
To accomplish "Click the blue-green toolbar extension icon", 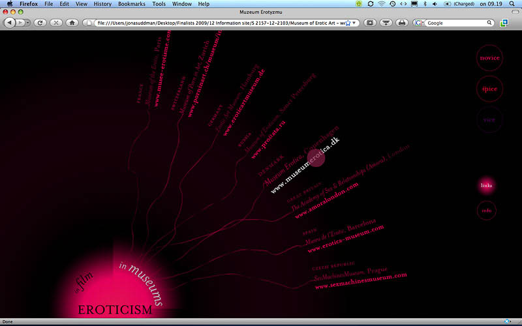I will point(504,23).
